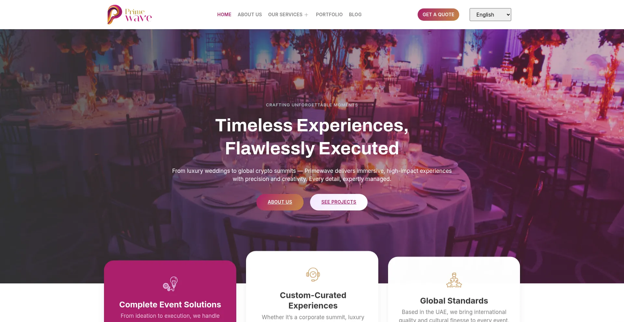Click the person with stars icon
Image resolution: width=624 pixels, height=322 pixels.
pos(454,280)
